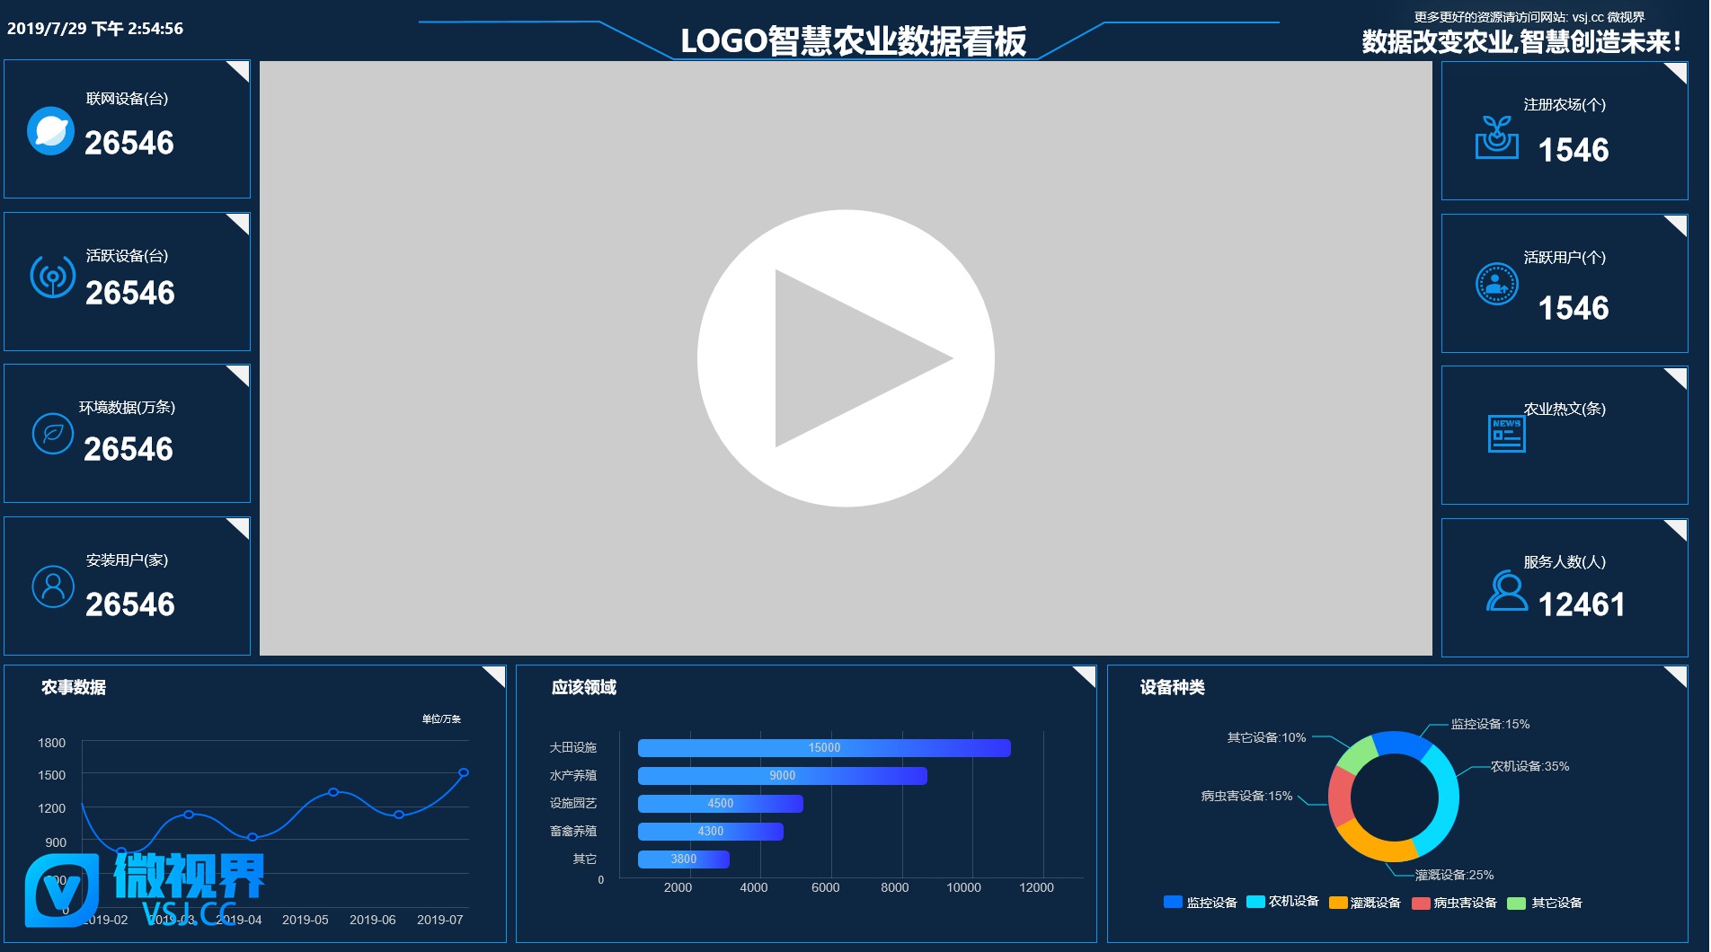Click the 2019-07 line chart data point
The height and width of the screenshot is (952, 1711).
tap(464, 772)
